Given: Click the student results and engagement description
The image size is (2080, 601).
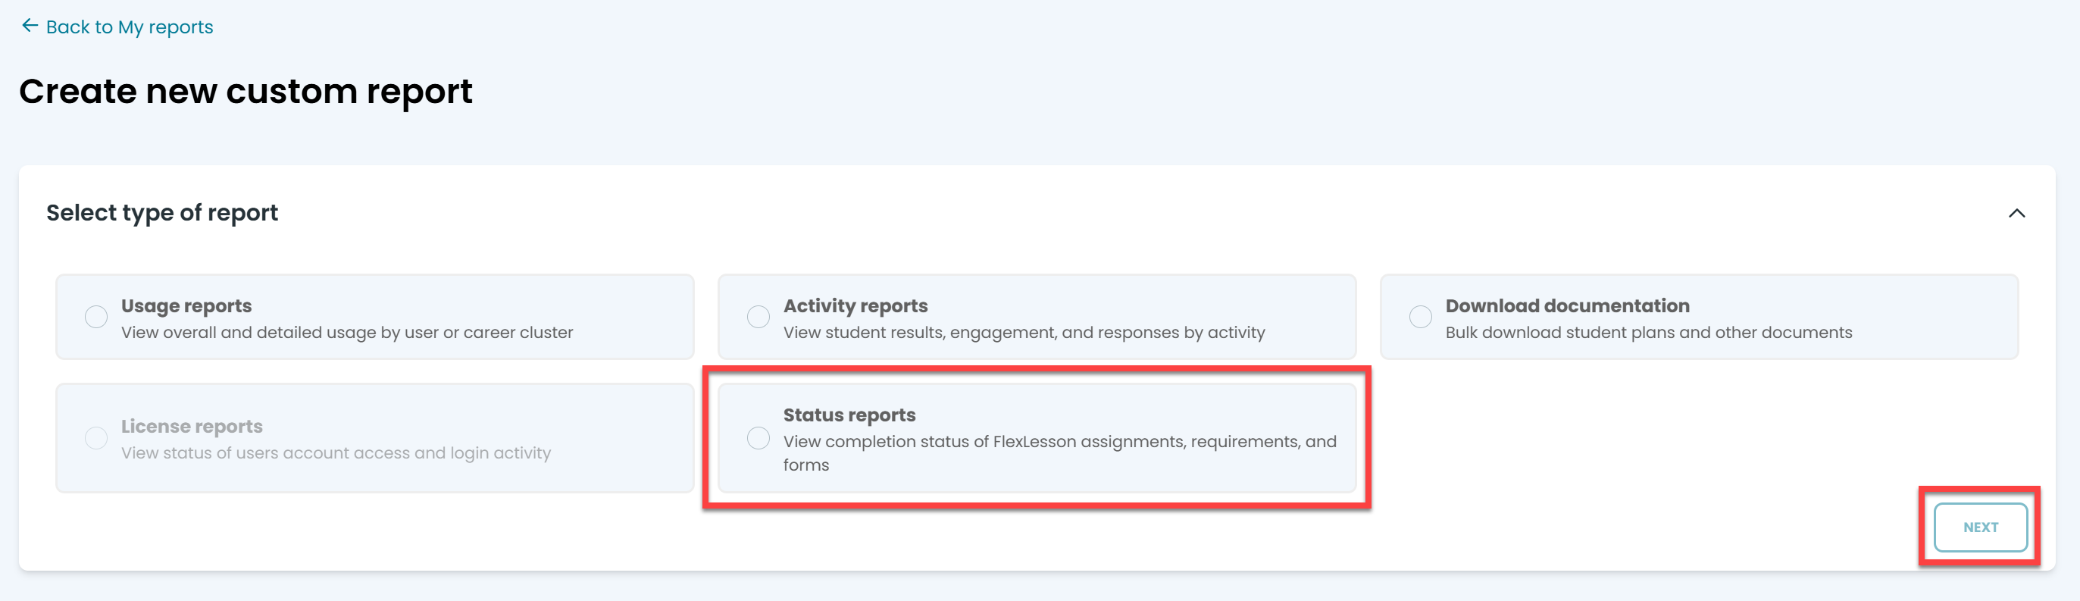Looking at the screenshot, I should pos(1024,333).
